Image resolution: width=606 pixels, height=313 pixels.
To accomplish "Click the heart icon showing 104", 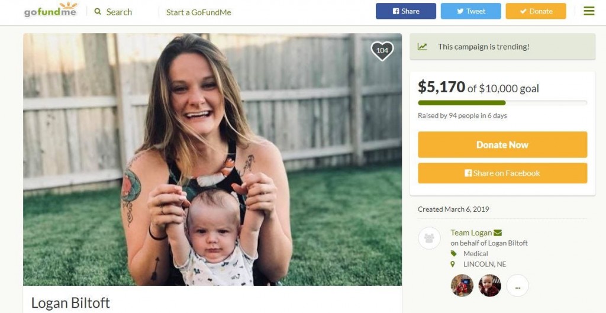I will (x=382, y=51).
